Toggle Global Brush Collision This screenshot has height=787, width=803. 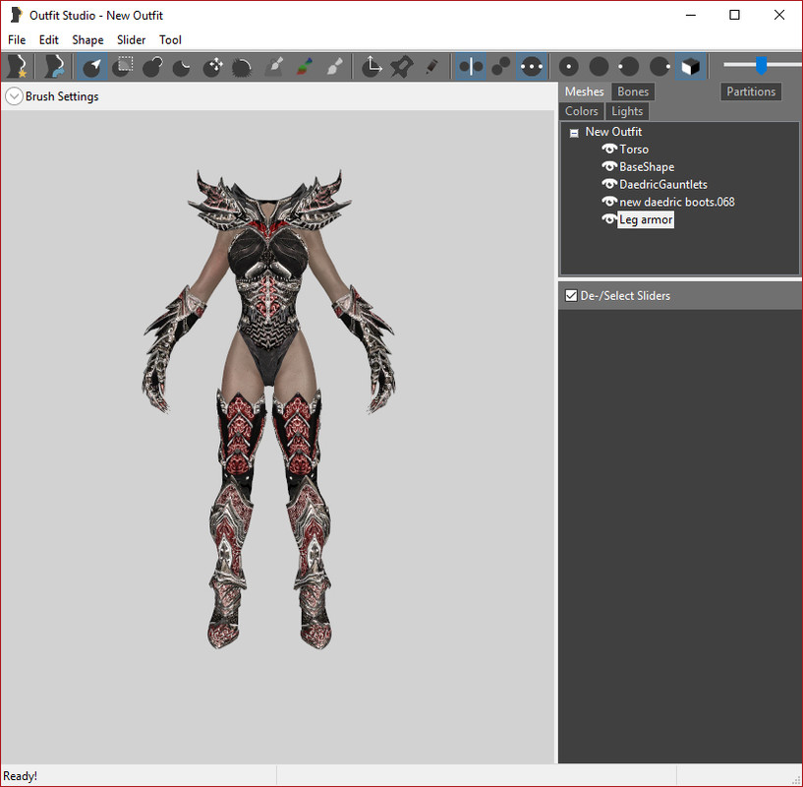click(x=531, y=66)
